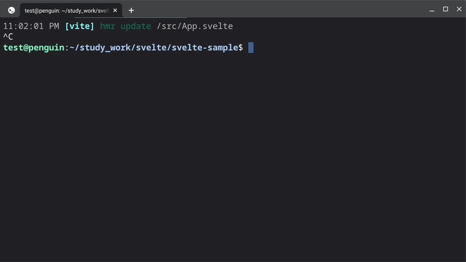This screenshot has width=466, height=262.
Task: Click the [vite] label in the output
Action: pyautogui.click(x=80, y=26)
